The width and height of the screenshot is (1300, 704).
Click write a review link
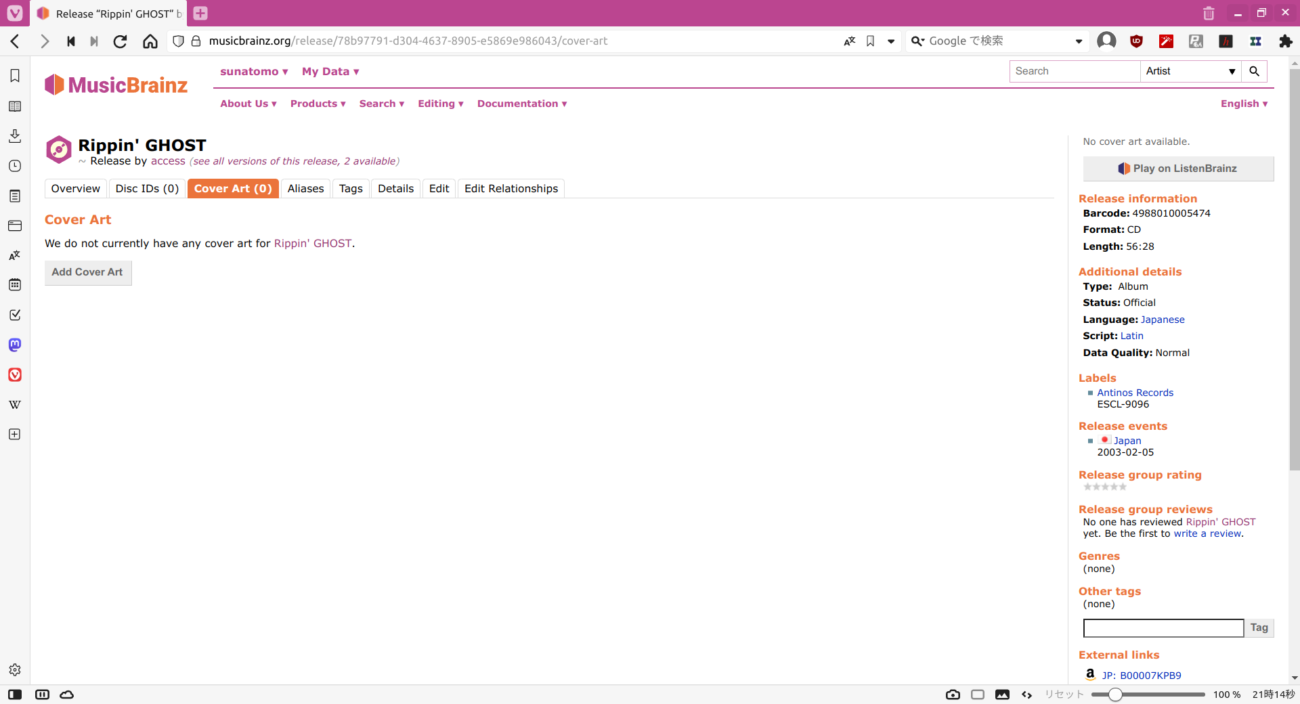point(1208,533)
